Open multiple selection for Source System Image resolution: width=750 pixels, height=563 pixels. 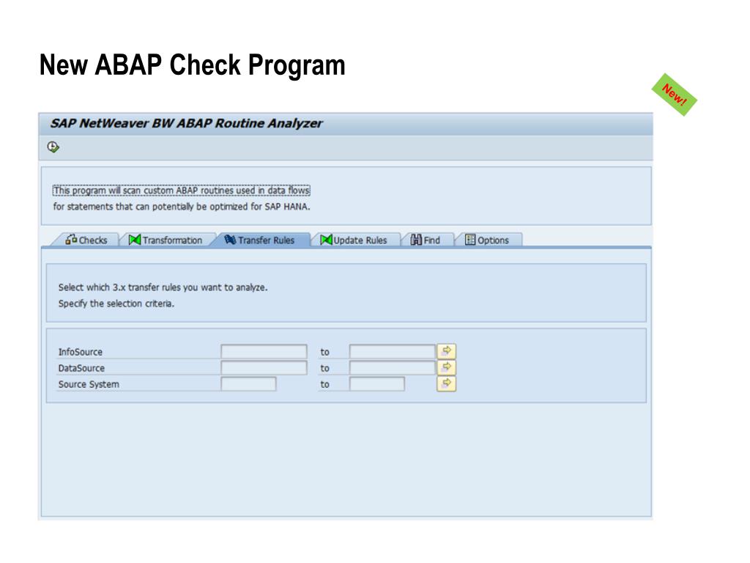446,384
